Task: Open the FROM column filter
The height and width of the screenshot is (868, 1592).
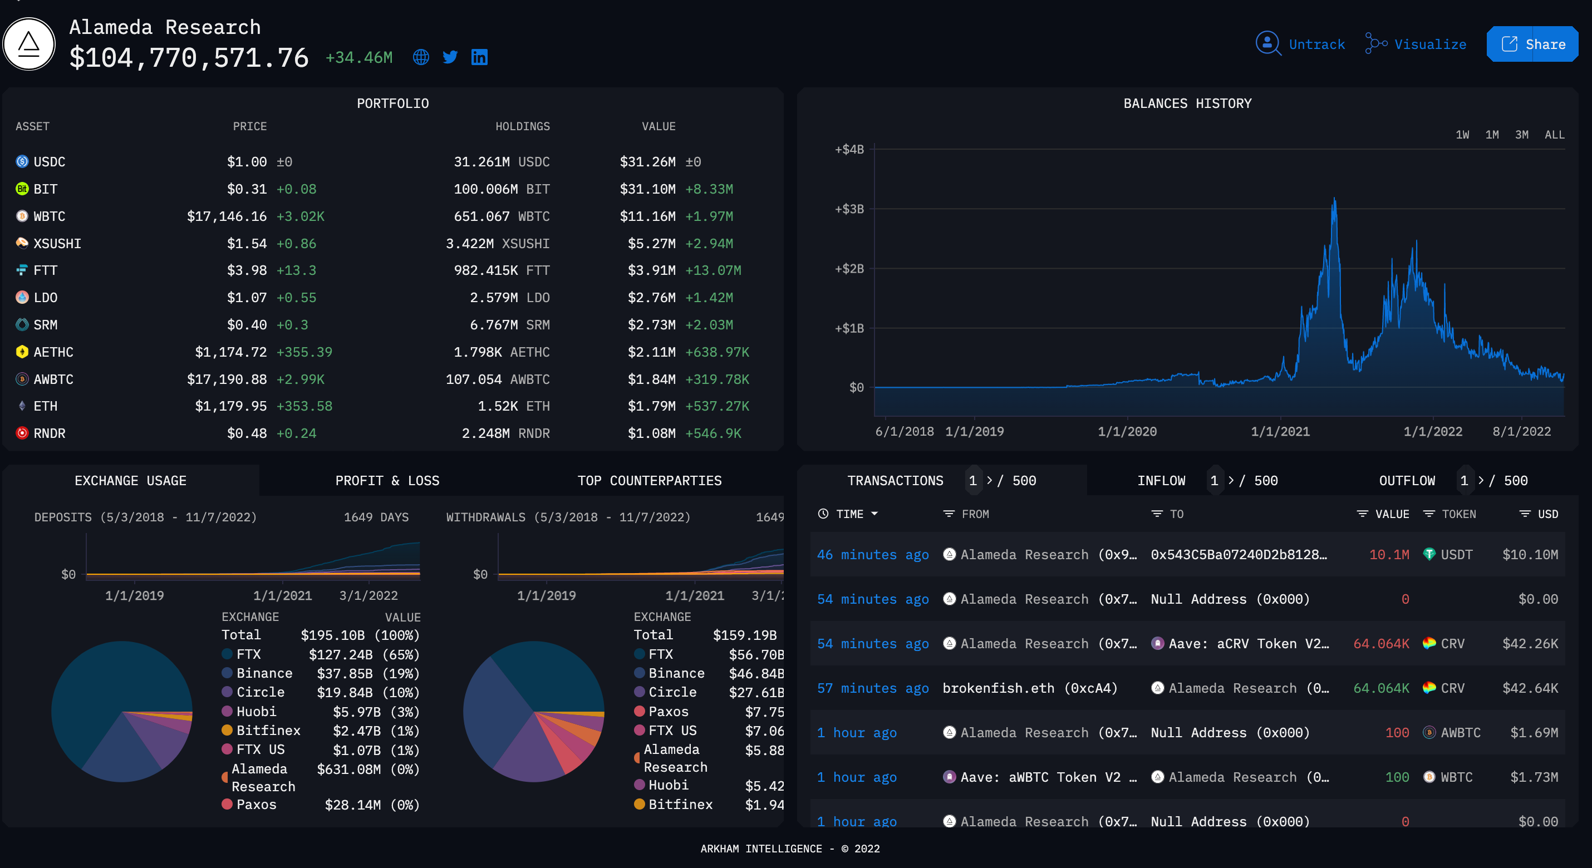Action: tap(949, 514)
